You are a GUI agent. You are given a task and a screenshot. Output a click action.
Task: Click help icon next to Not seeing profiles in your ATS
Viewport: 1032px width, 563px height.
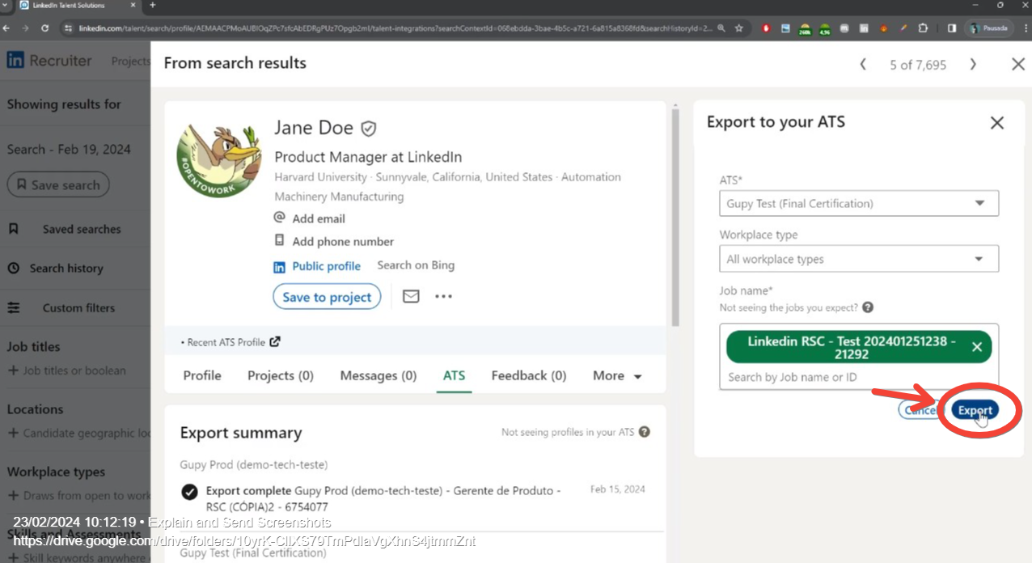click(x=645, y=432)
